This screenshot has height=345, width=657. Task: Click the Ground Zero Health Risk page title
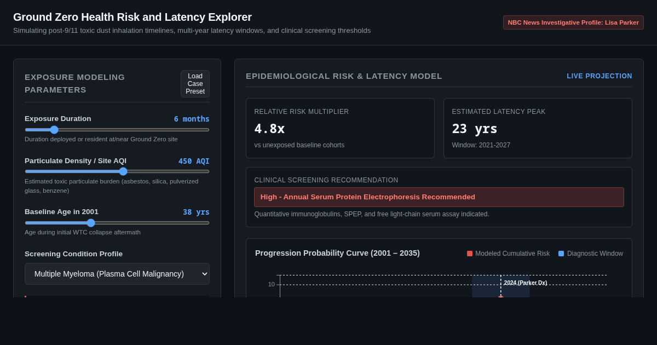pos(132,17)
